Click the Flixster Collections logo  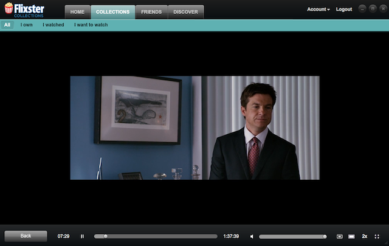[x=24, y=10]
